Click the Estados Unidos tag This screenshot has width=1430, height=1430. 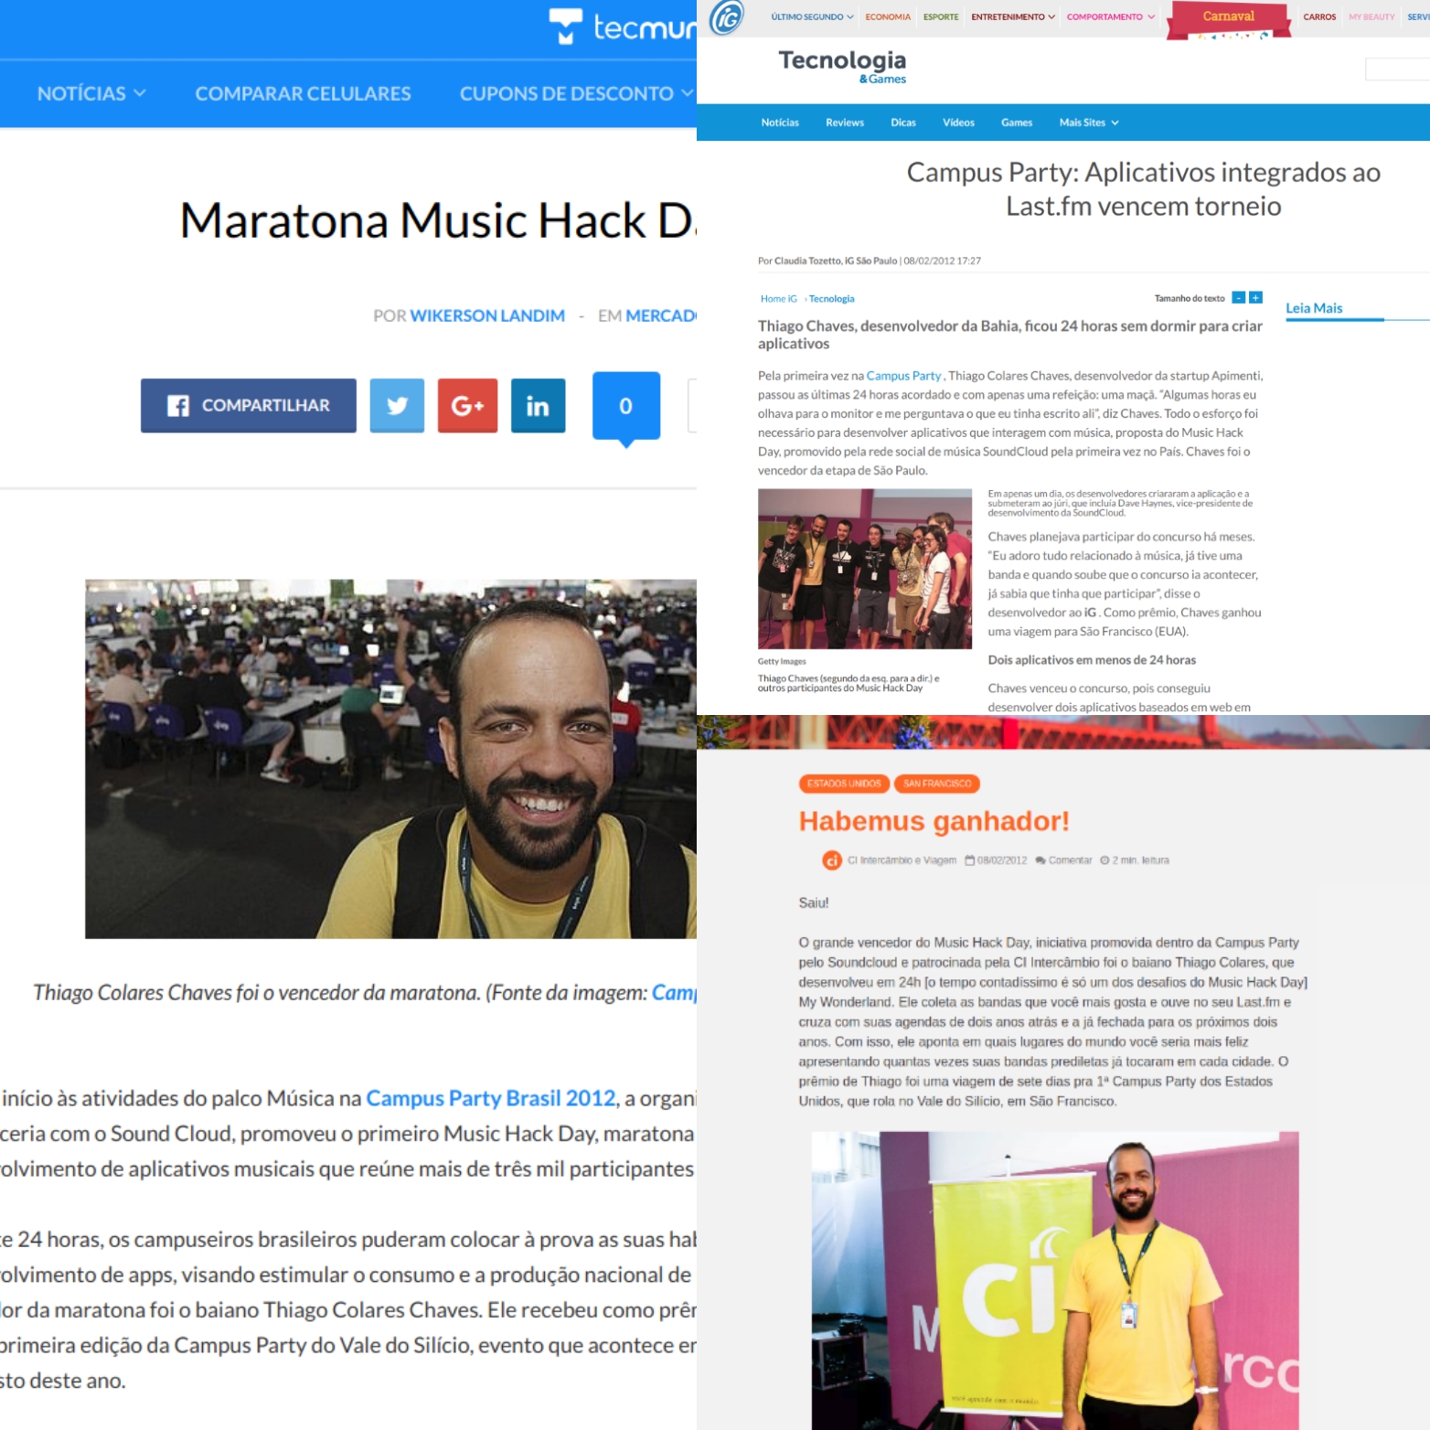point(844,784)
